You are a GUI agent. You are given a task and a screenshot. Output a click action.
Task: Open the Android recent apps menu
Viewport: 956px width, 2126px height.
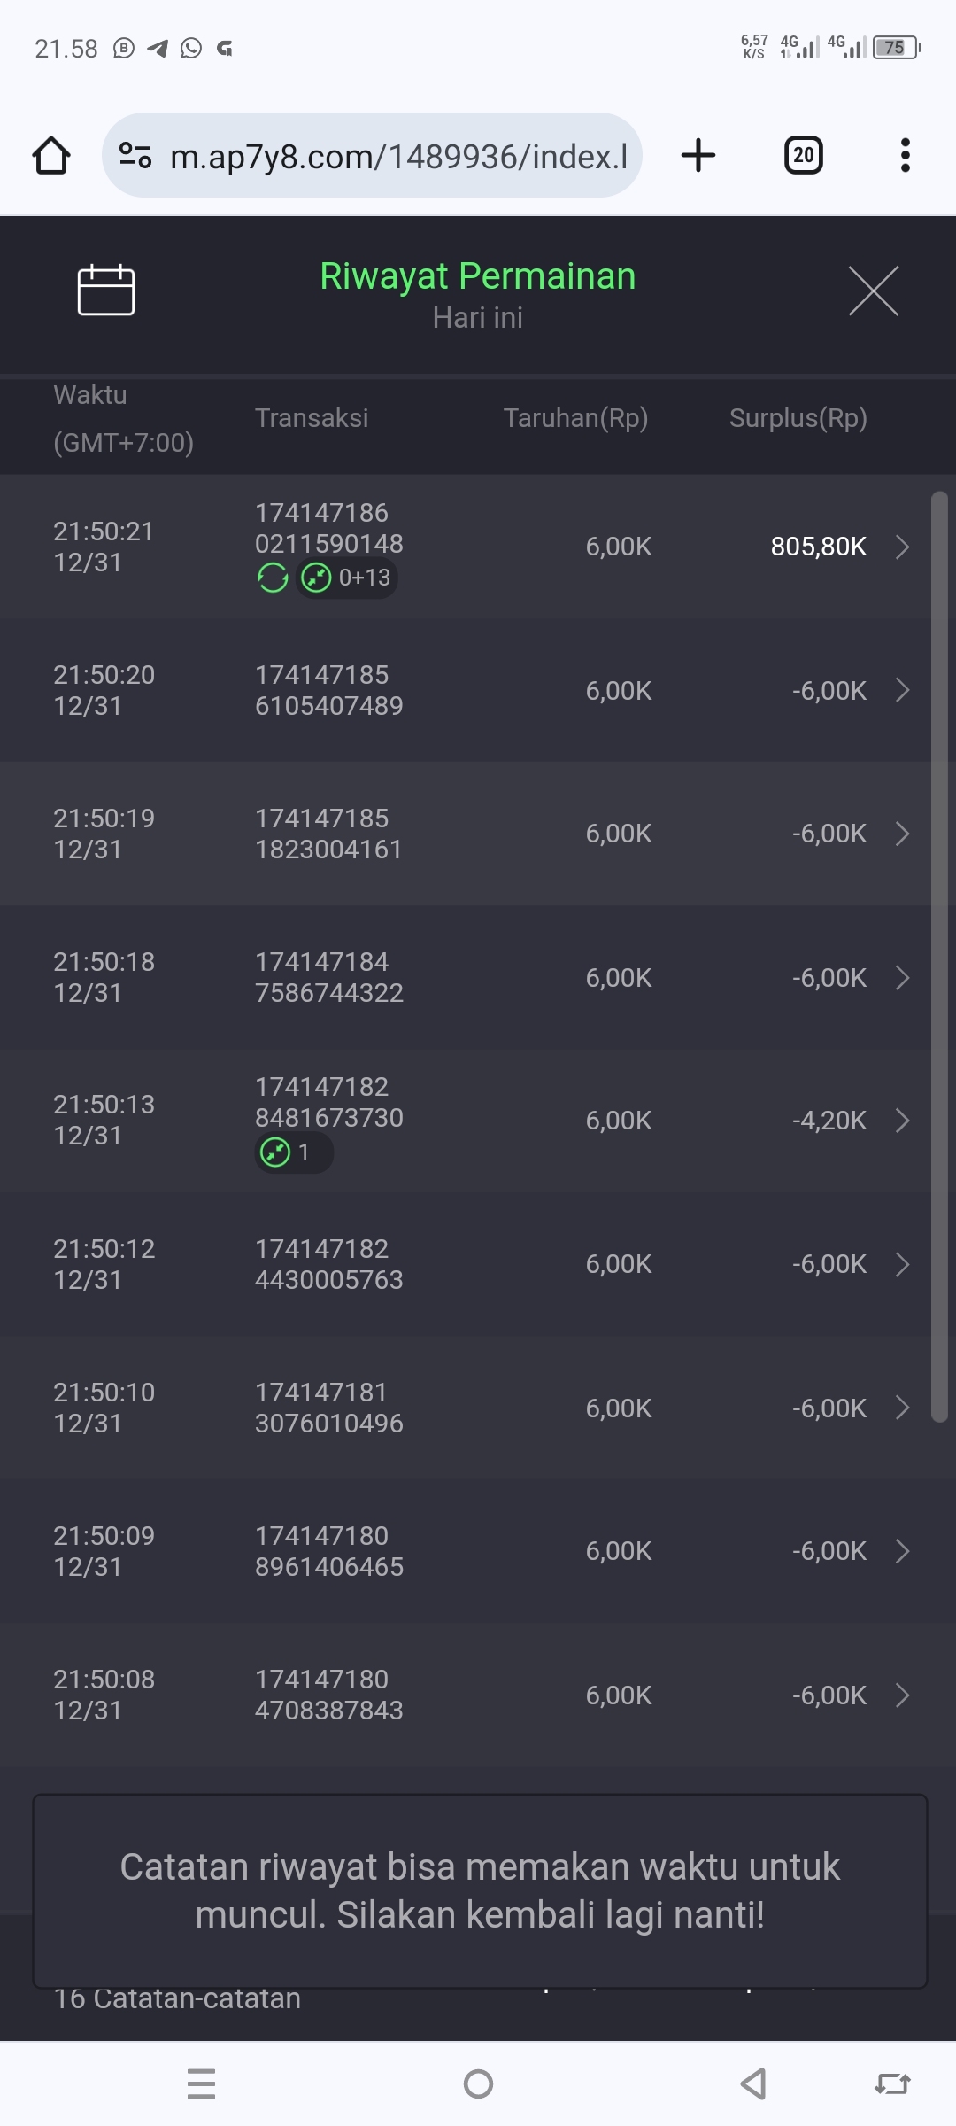[x=202, y=2083]
